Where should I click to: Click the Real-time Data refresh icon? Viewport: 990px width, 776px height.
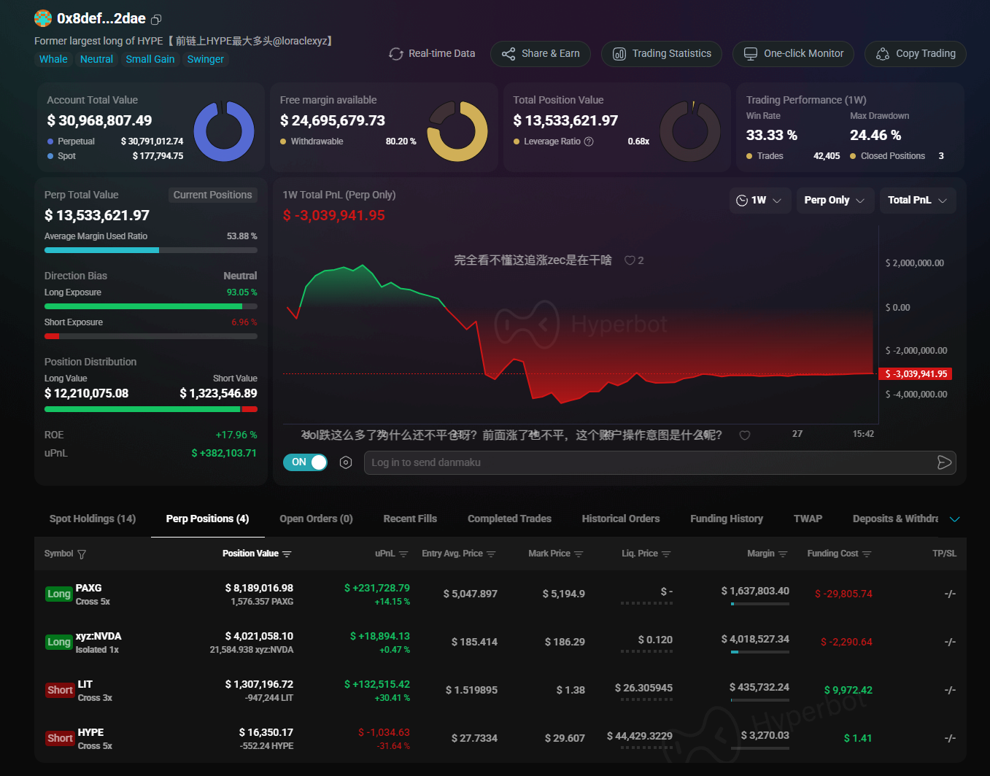396,54
